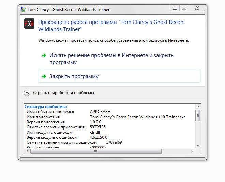Viewport: 225px width, 182px height.
Task: Click horizontal scrollbar right arrow
Action: (x=192, y=151)
